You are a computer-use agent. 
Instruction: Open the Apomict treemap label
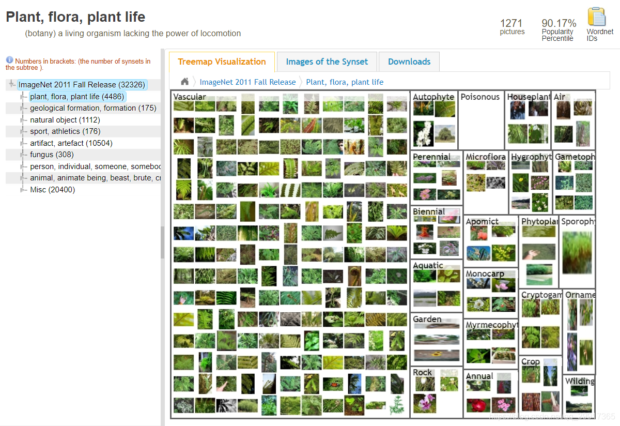(x=482, y=221)
